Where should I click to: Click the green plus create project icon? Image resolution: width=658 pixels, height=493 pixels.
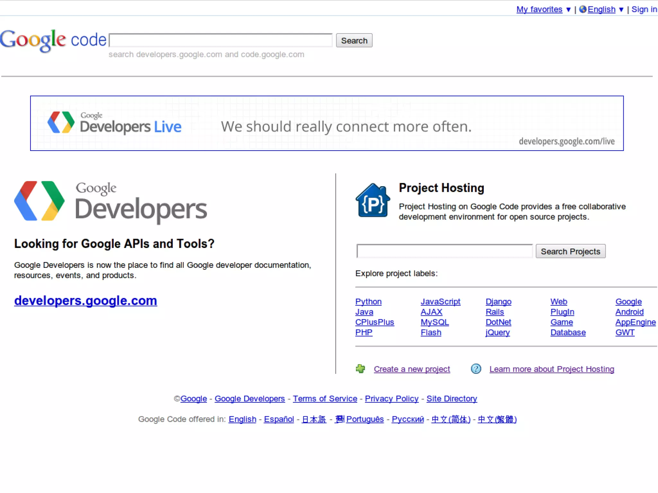(x=360, y=369)
